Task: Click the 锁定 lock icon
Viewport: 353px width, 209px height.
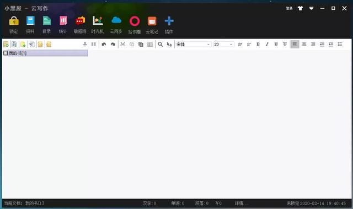Action: pyautogui.click(x=14, y=21)
